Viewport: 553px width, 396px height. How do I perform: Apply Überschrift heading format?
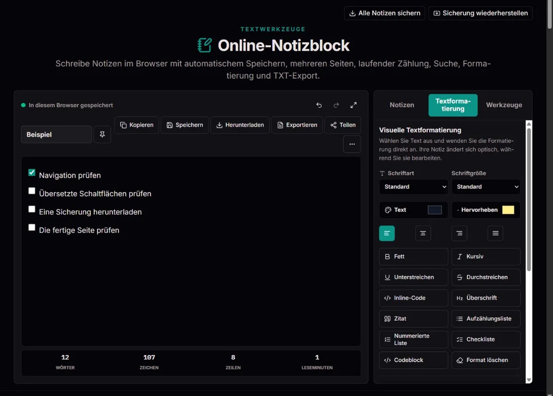486,298
